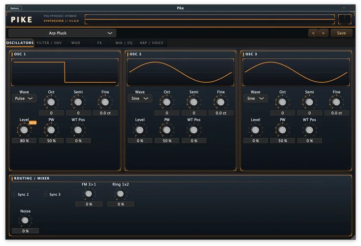Open the Options menu button
This screenshot has height=246, width=361.
click(x=14, y=8)
